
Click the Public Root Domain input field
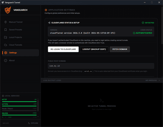[101, 66]
